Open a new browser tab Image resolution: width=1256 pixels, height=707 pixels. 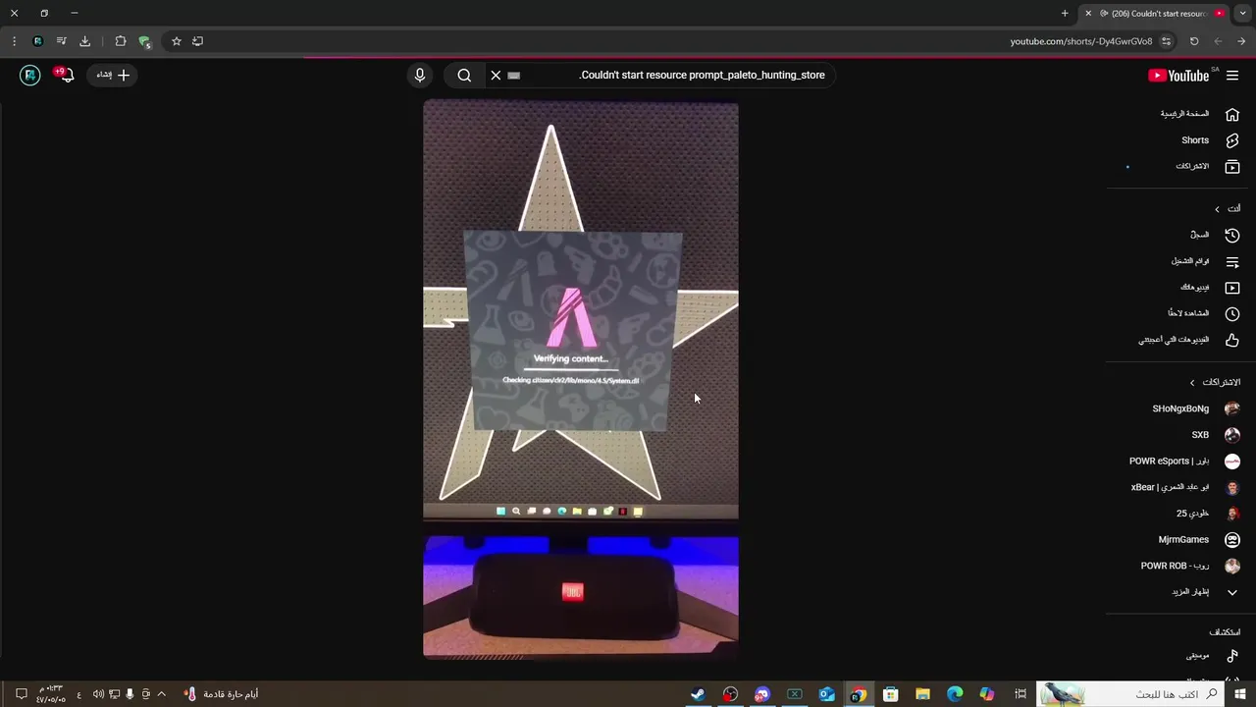[1065, 14]
